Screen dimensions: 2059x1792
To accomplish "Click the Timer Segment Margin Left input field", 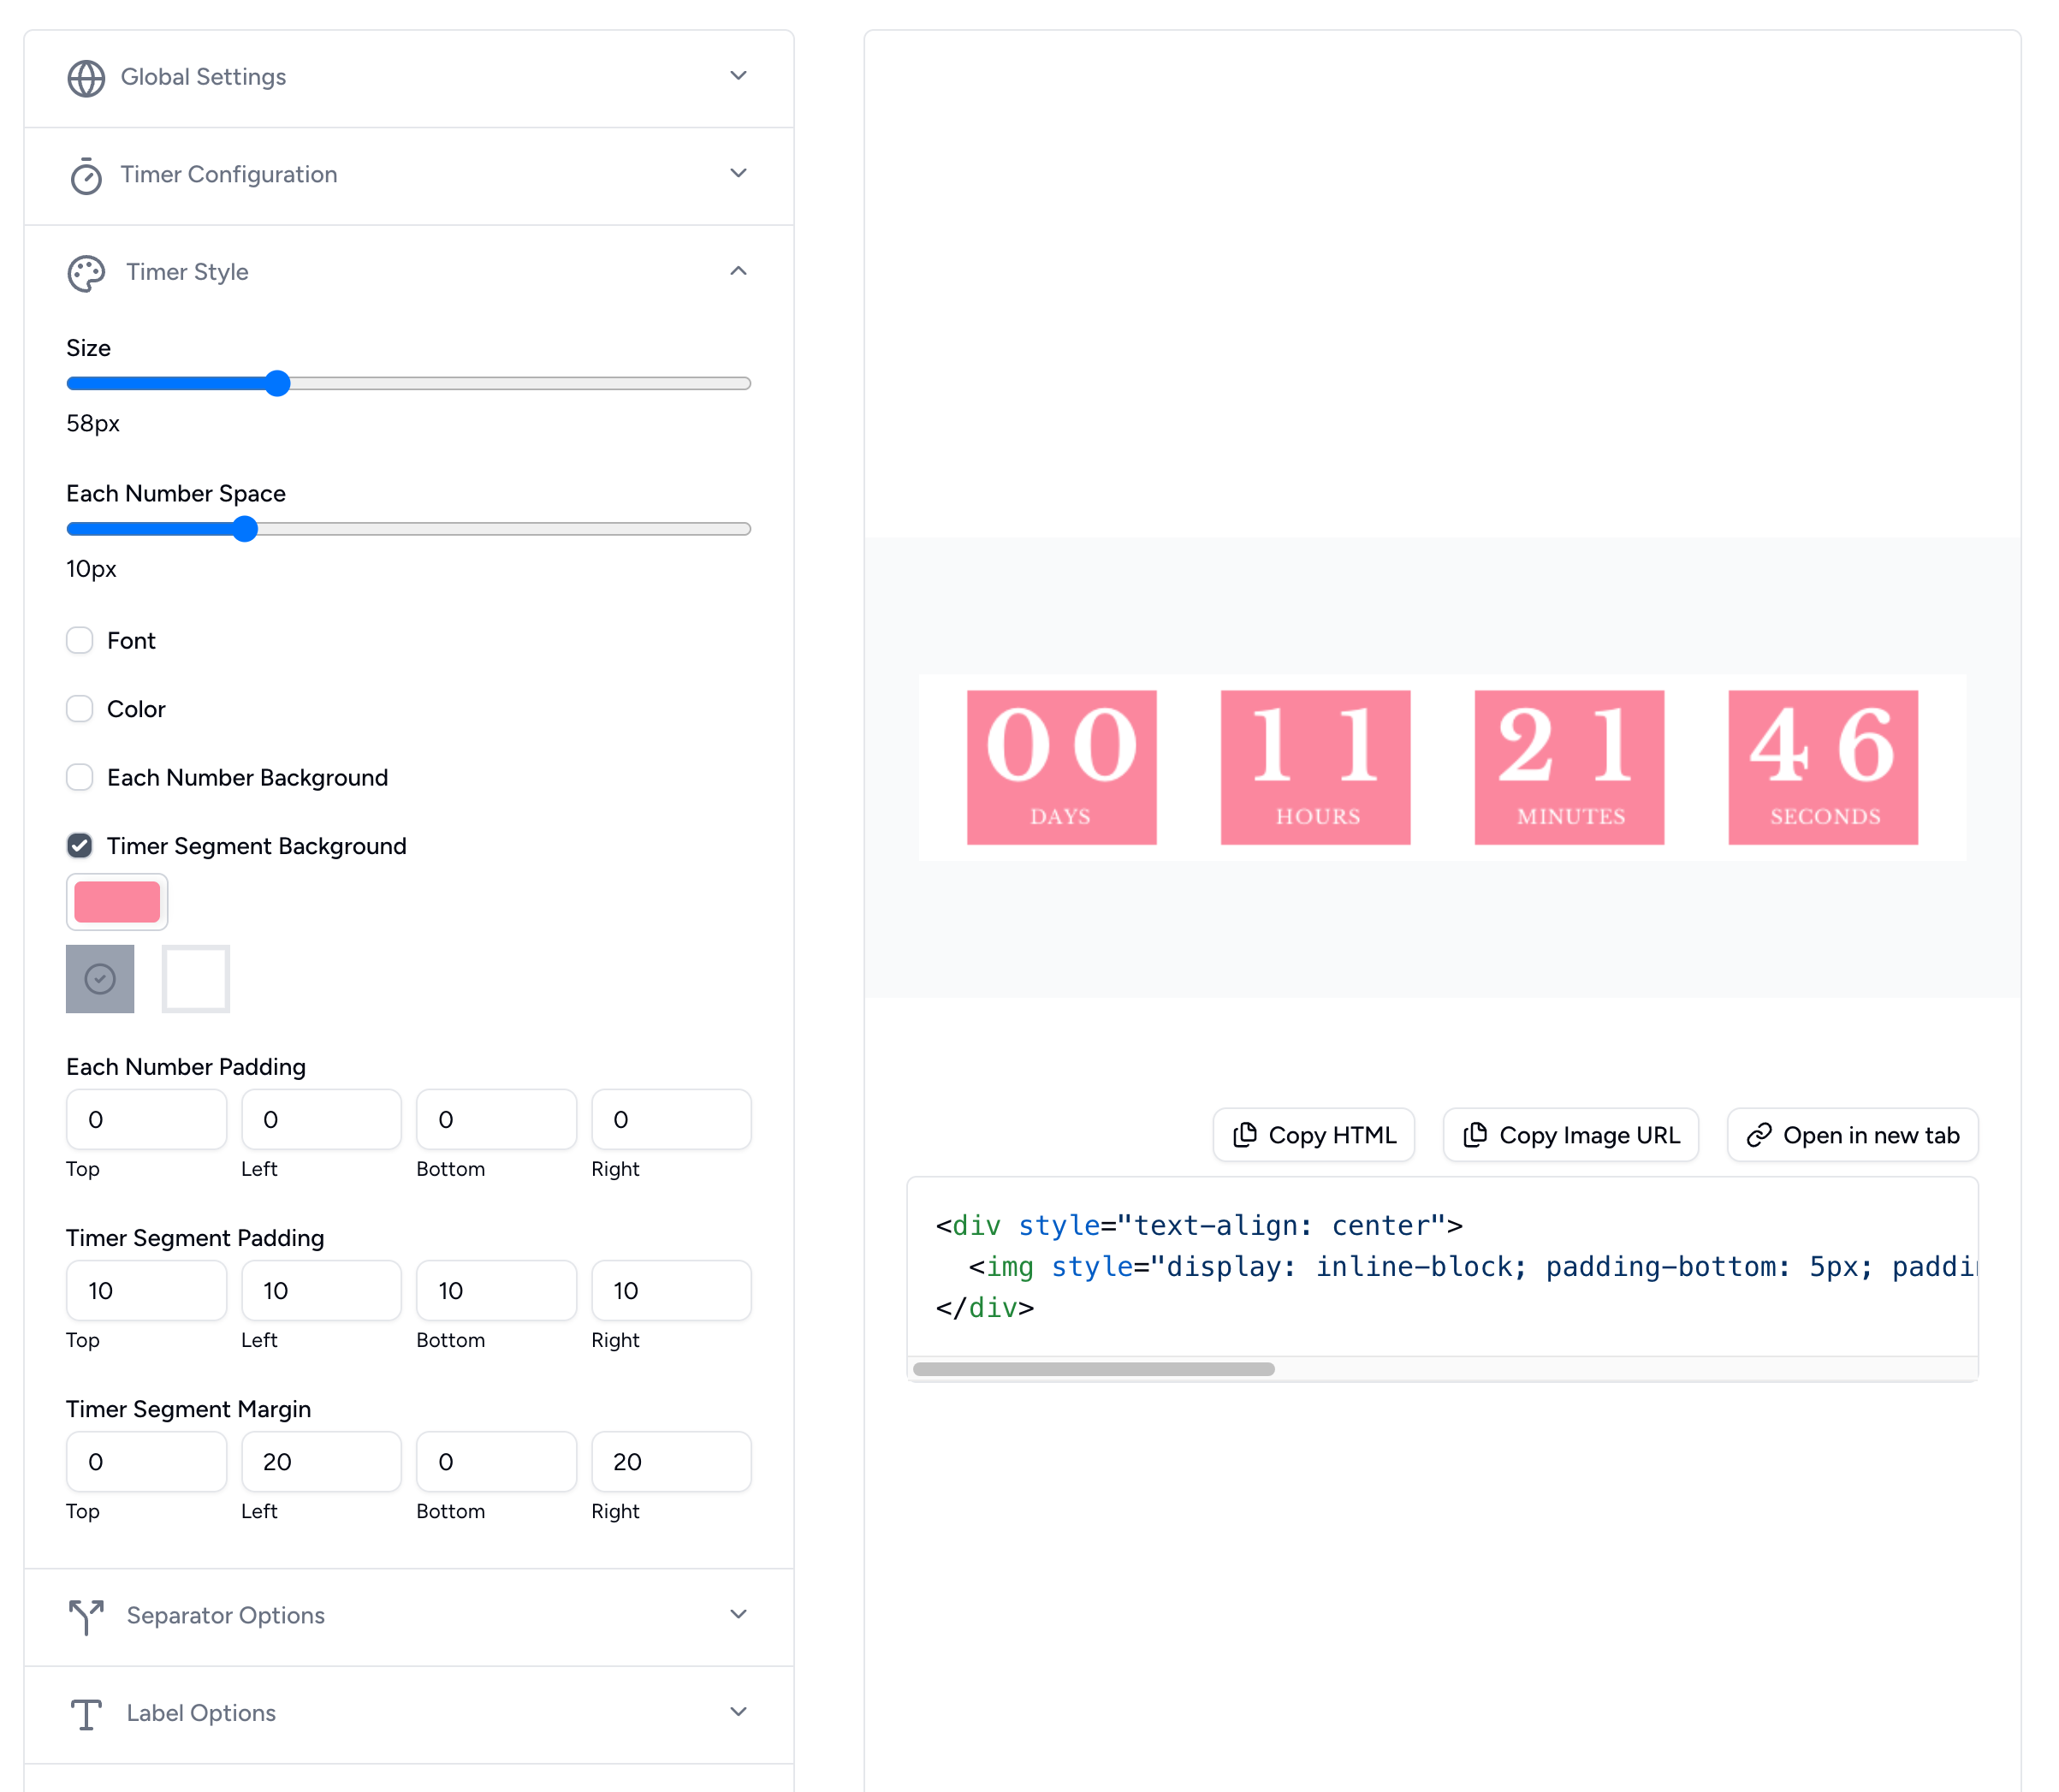I will click(321, 1461).
